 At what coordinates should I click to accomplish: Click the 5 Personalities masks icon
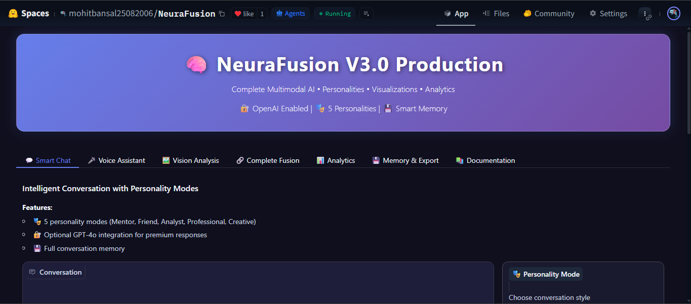pos(320,108)
